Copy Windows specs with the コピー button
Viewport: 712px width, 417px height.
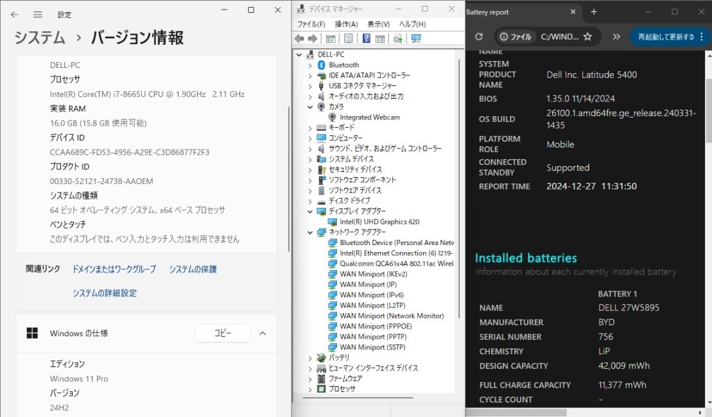pyautogui.click(x=222, y=333)
